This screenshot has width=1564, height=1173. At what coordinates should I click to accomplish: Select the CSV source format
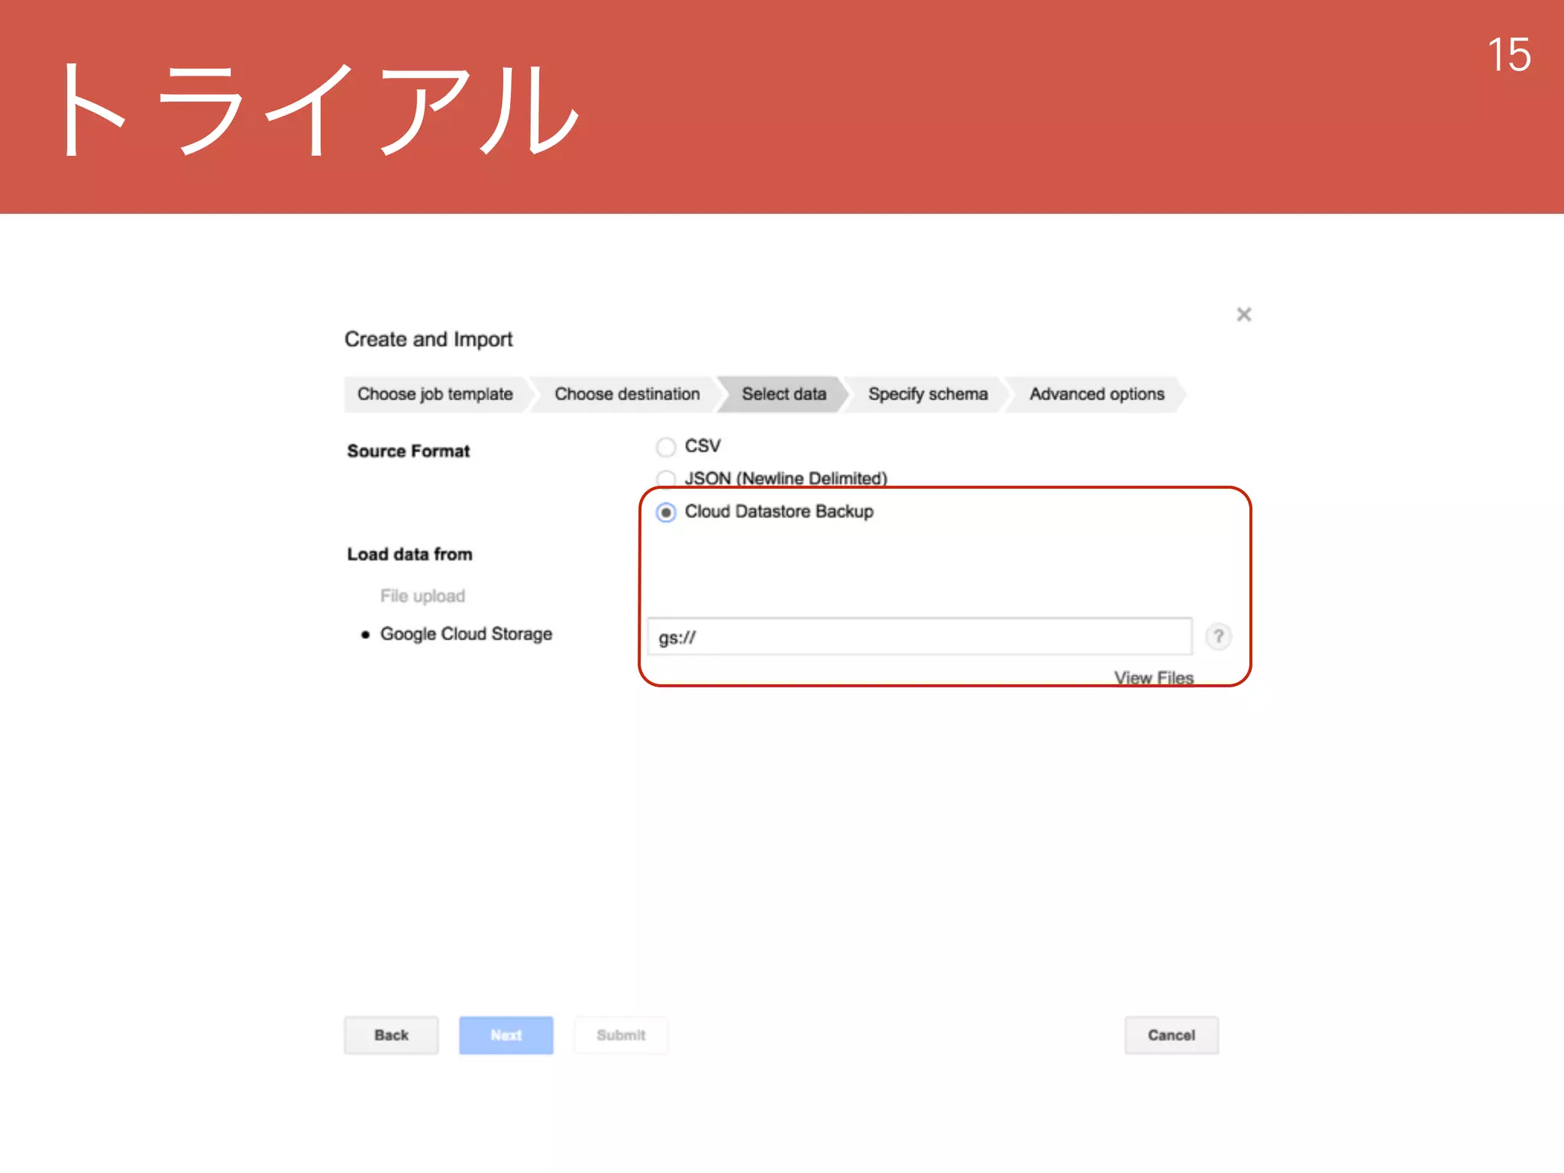click(666, 447)
